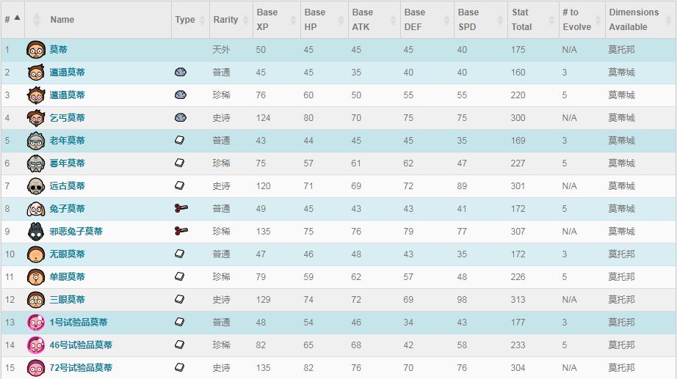Sort by the Dimensions Available header
The height and width of the screenshot is (379, 677).
coord(641,19)
